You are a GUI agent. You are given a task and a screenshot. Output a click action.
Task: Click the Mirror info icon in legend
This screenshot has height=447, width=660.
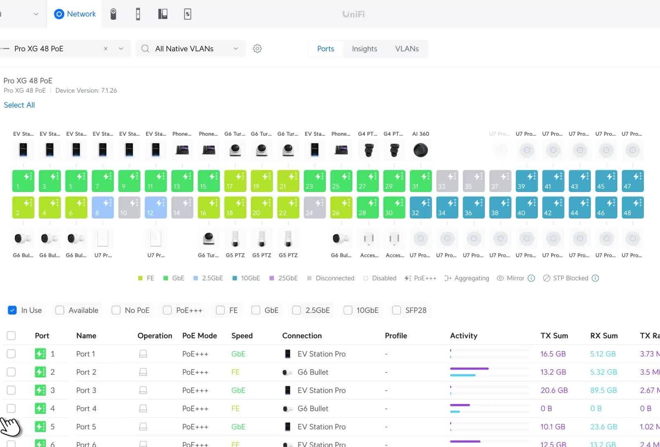[x=531, y=278]
